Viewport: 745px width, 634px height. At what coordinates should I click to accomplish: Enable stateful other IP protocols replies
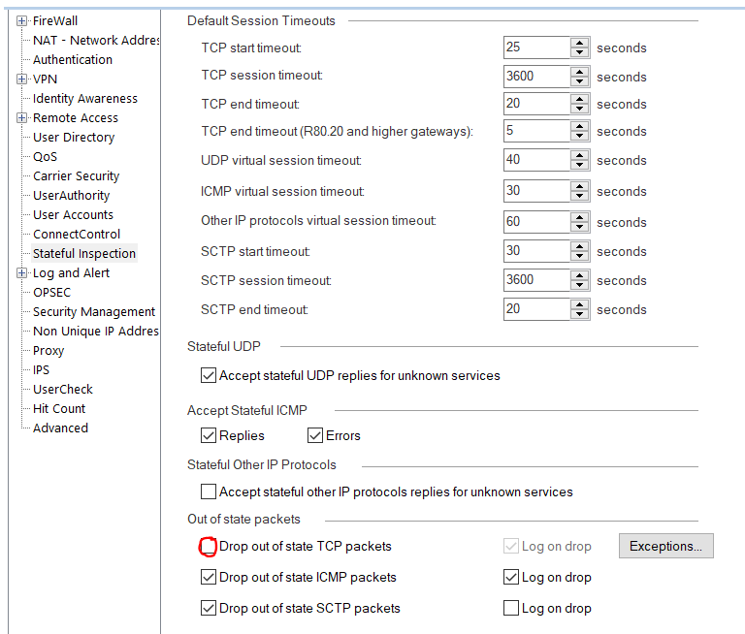pos(208,492)
